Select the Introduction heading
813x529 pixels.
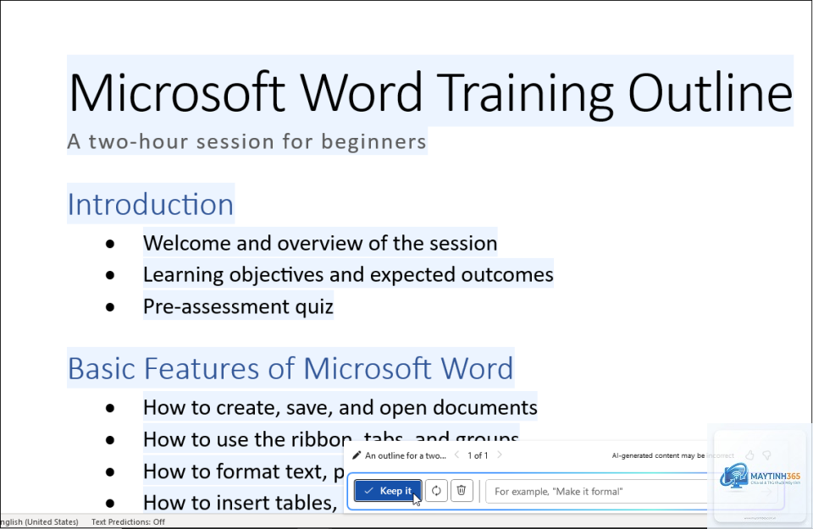(x=151, y=204)
